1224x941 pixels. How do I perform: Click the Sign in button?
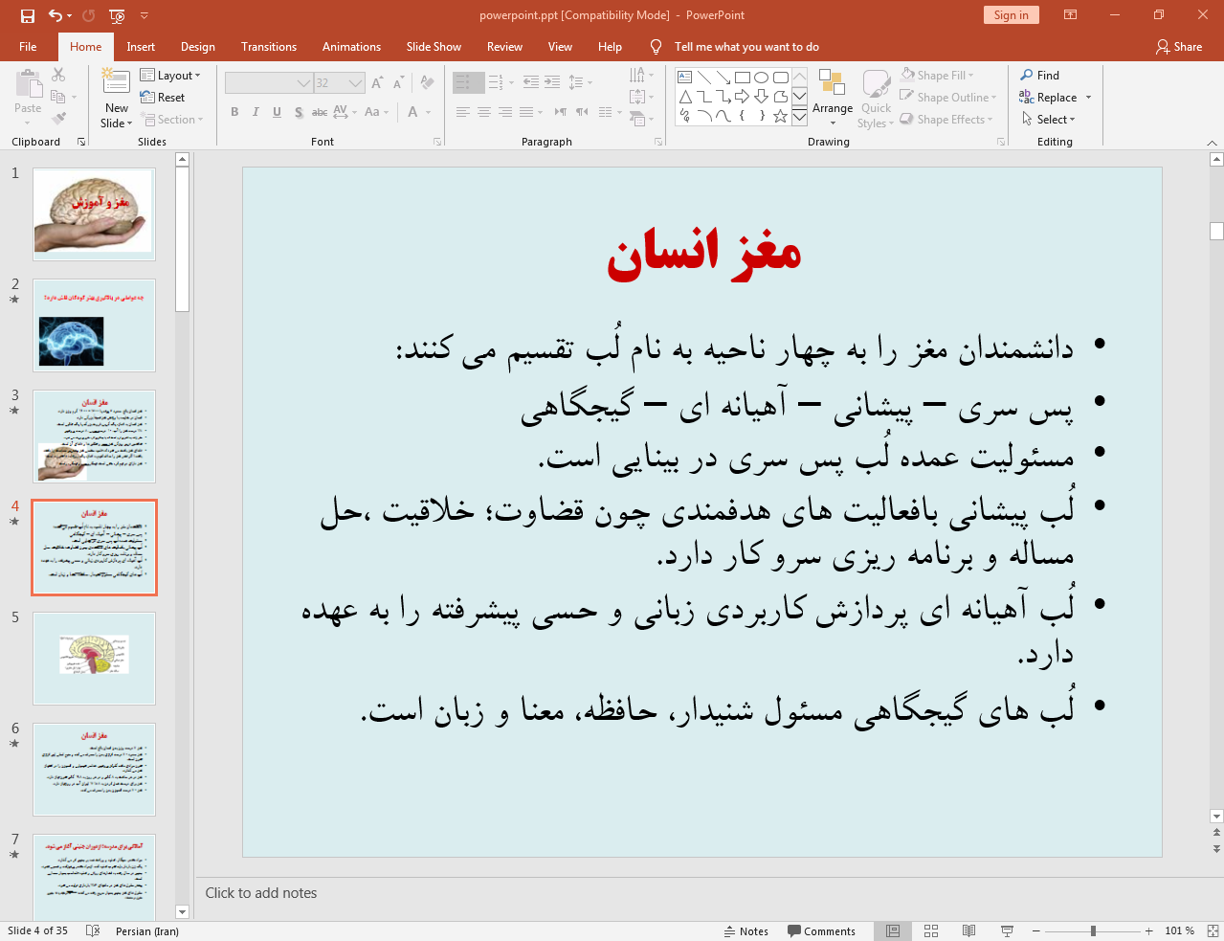click(x=1011, y=15)
